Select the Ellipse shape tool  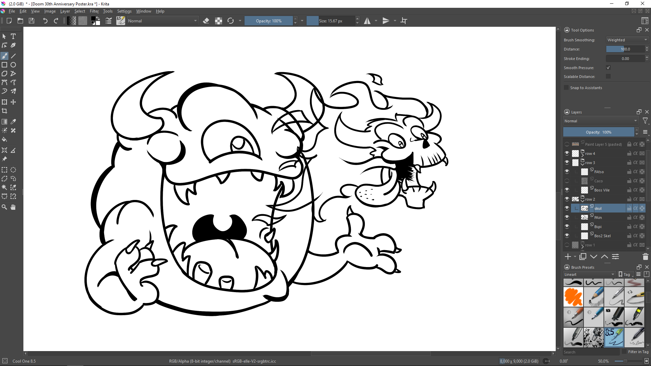[x=13, y=65]
